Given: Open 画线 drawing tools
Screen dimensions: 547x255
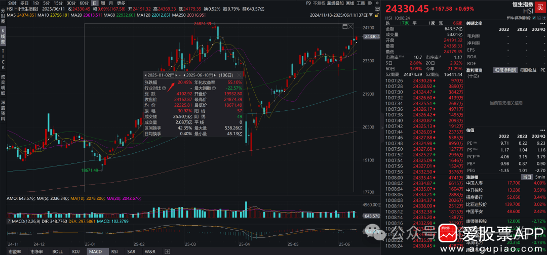Looking at the screenshot, I should 349,3.
